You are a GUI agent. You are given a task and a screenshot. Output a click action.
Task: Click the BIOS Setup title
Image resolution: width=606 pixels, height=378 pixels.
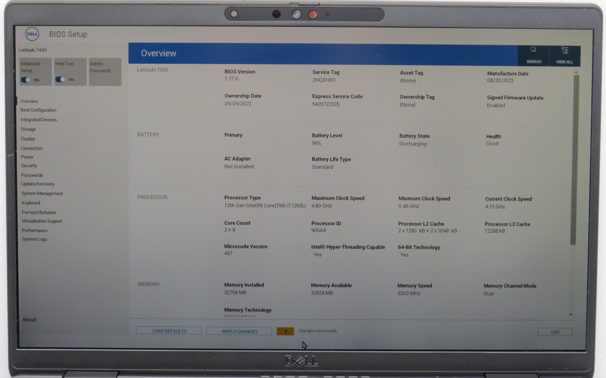[68, 34]
